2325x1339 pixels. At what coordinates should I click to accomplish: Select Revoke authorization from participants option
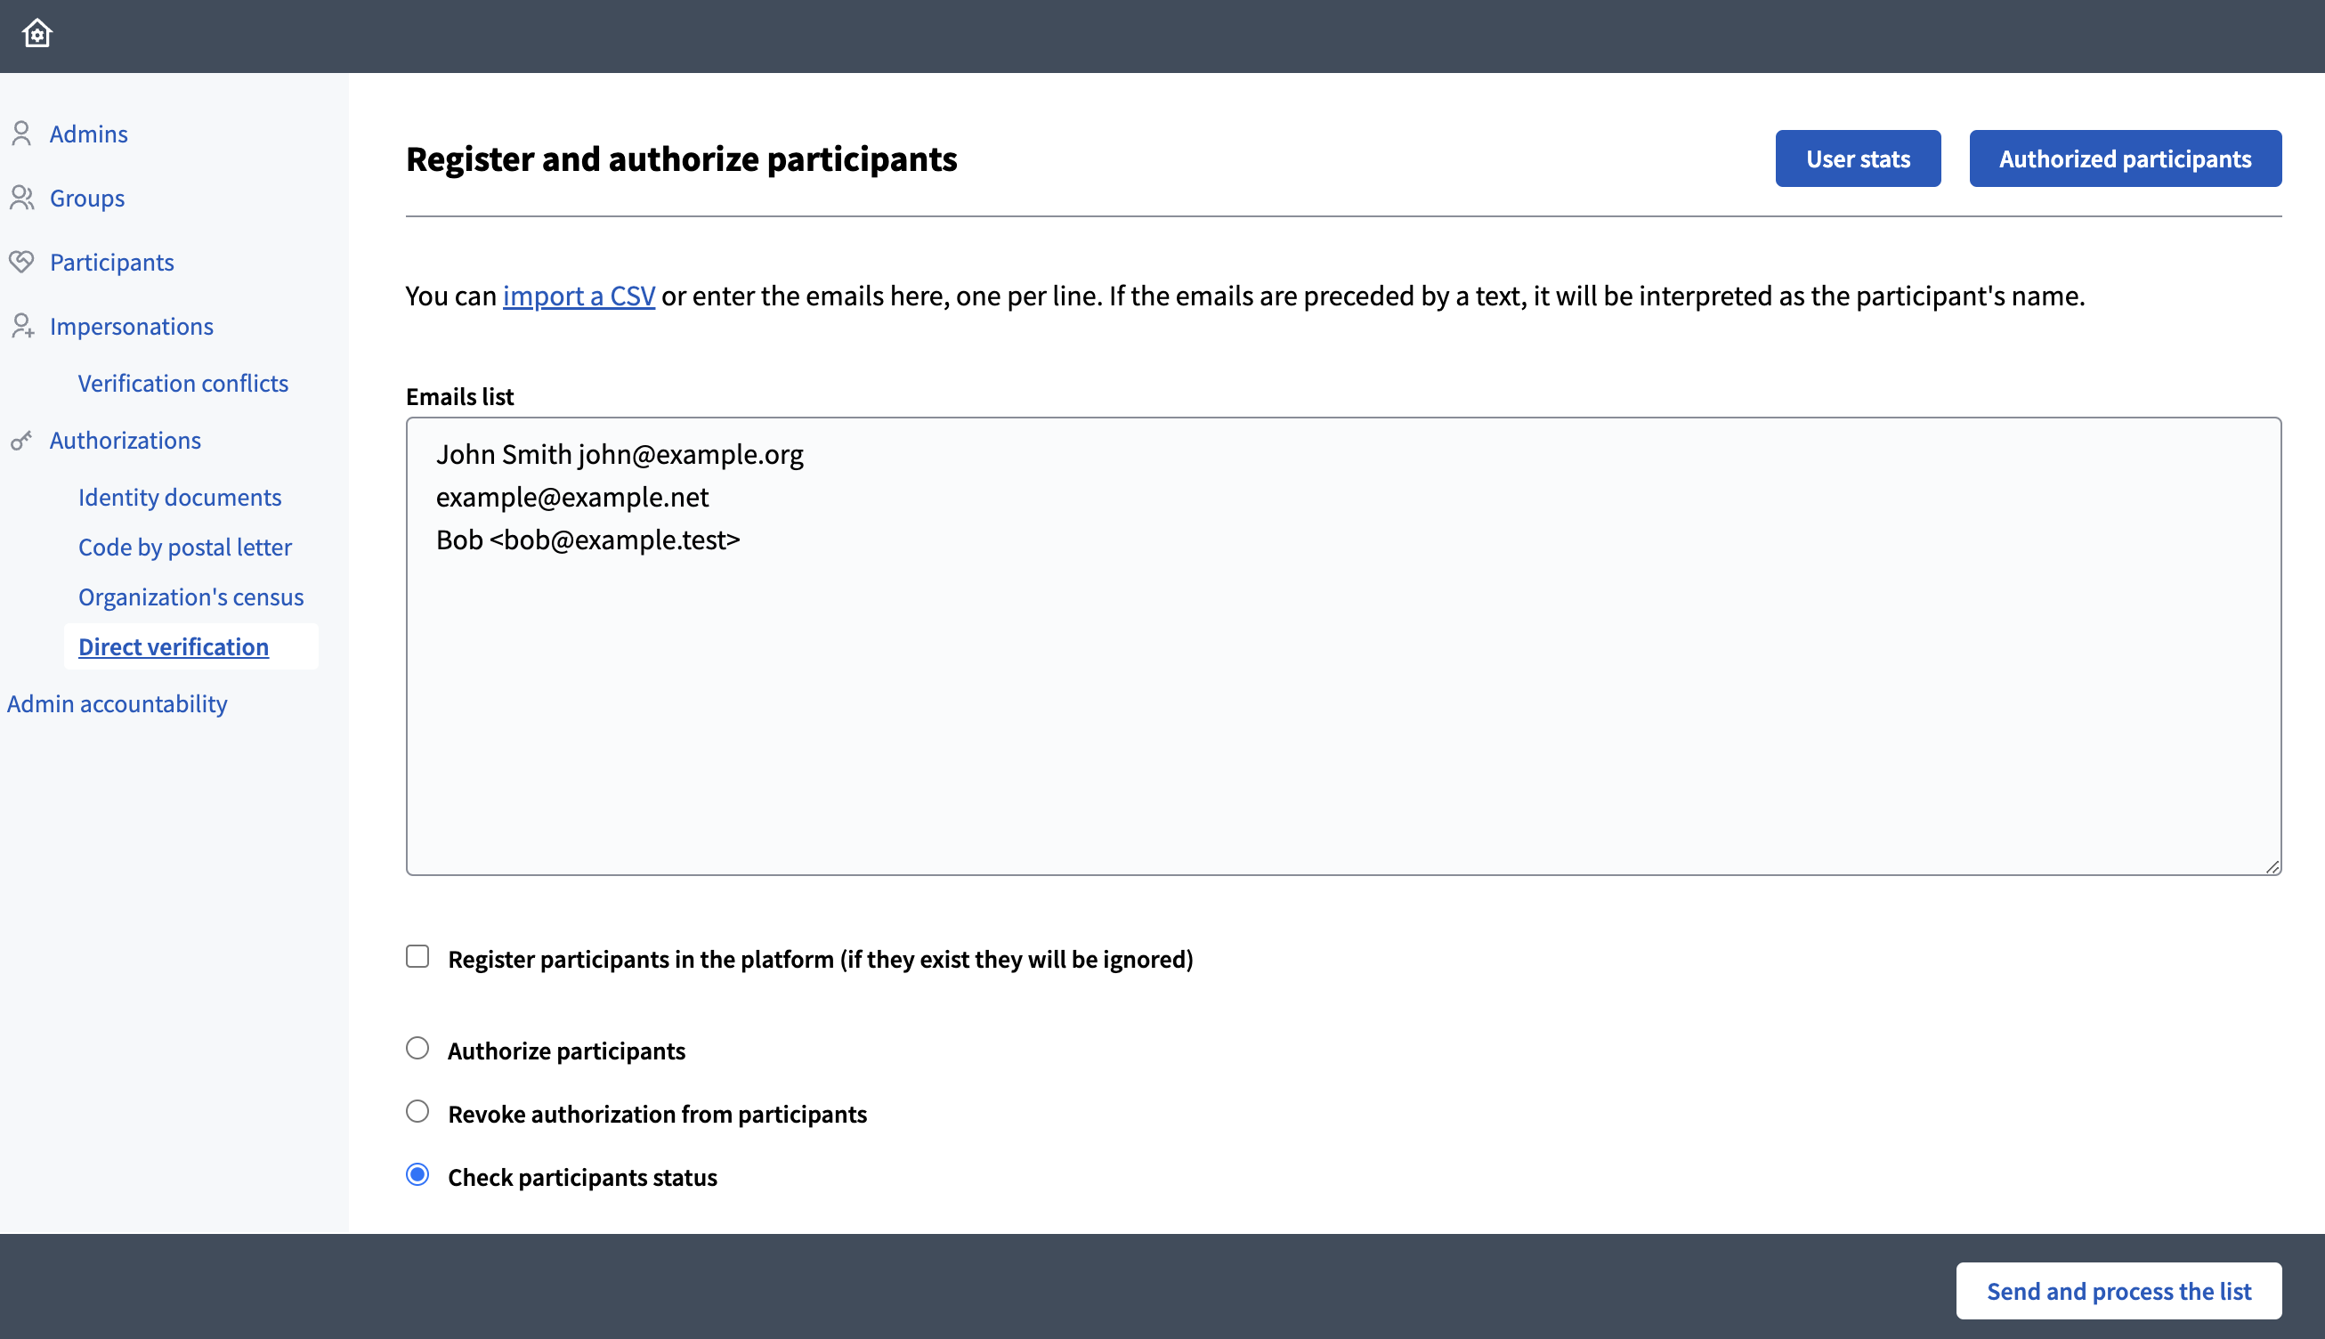[417, 1112]
